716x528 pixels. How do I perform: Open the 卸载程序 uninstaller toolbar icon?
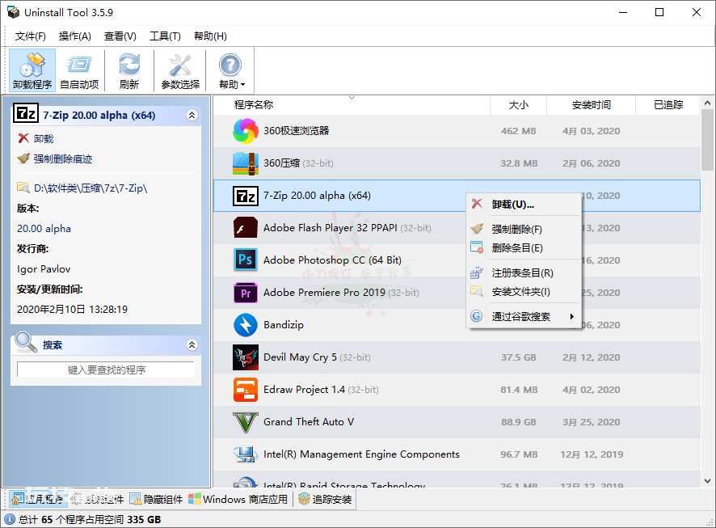[x=32, y=70]
